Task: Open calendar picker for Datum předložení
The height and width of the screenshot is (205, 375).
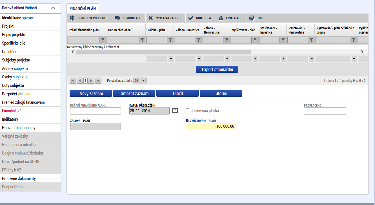Action: [x=175, y=111]
